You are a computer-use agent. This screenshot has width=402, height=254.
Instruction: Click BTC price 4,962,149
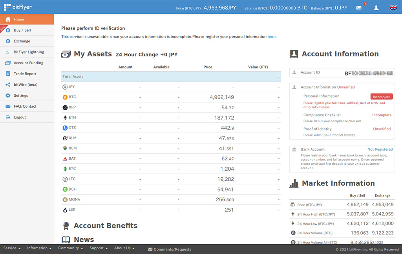tap(222, 98)
